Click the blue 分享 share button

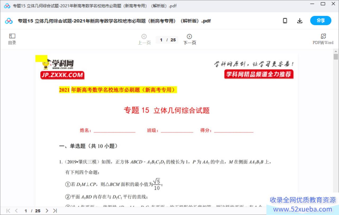point(321,21)
